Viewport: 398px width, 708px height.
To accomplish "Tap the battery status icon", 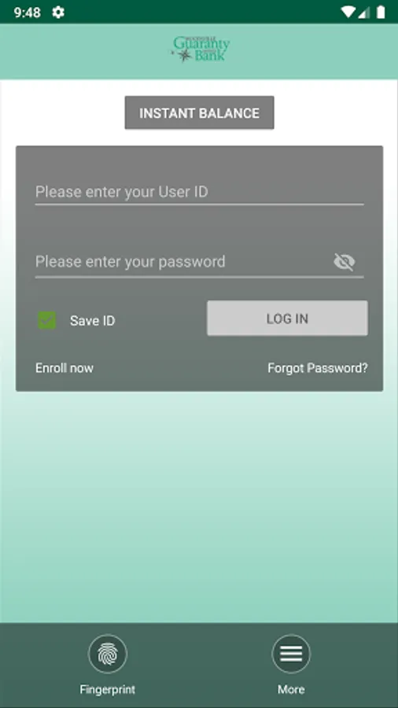I will 381,12.
